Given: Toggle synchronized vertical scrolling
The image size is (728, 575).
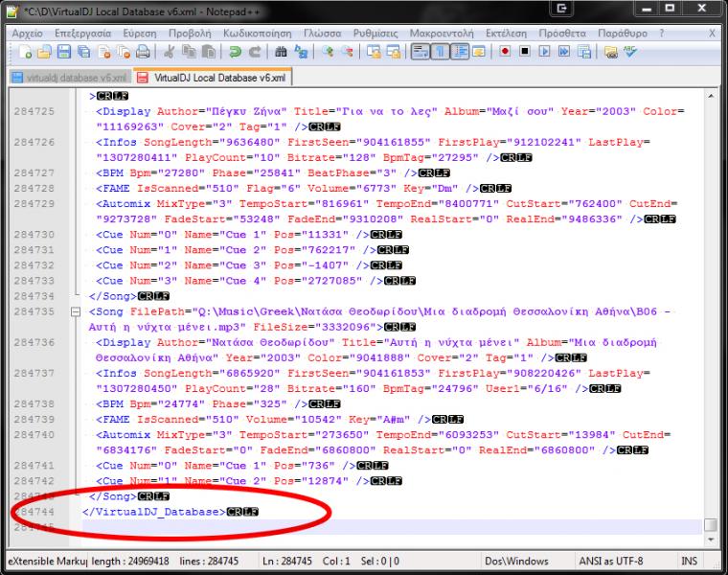Looking at the screenshot, I should point(374,52).
